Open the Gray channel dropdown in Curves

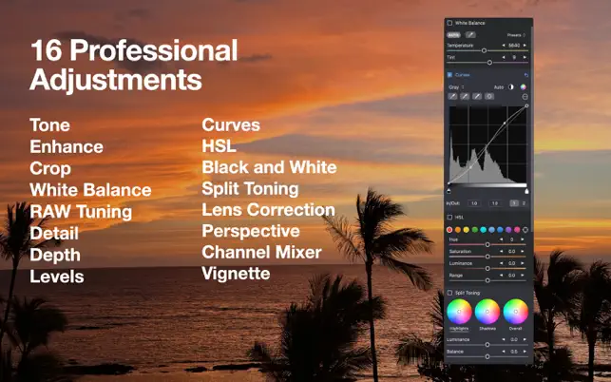pos(456,87)
